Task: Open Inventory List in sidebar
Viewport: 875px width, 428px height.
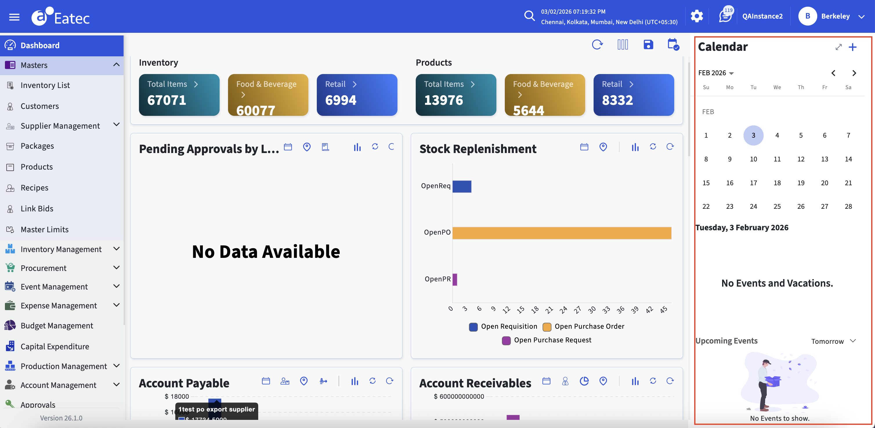Action: (x=45, y=85)
